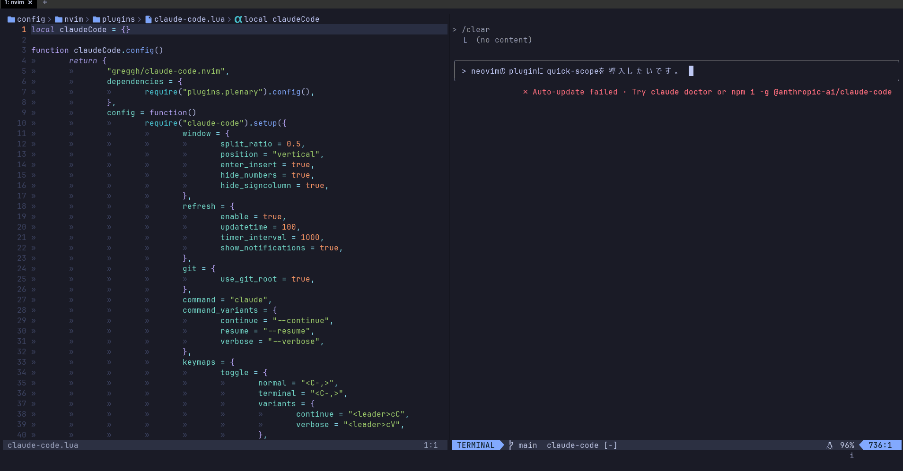The image size is (903, 471).
Task: Click 'window = {' on line 11
Action: coord(206,134)
